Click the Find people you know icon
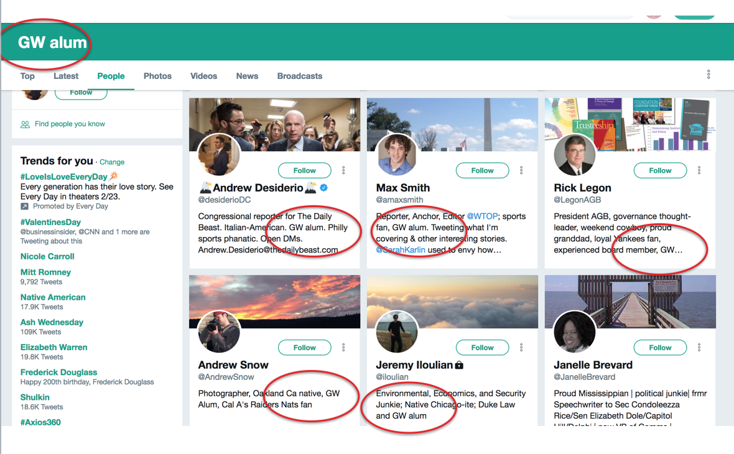 [x=25, y=124]
